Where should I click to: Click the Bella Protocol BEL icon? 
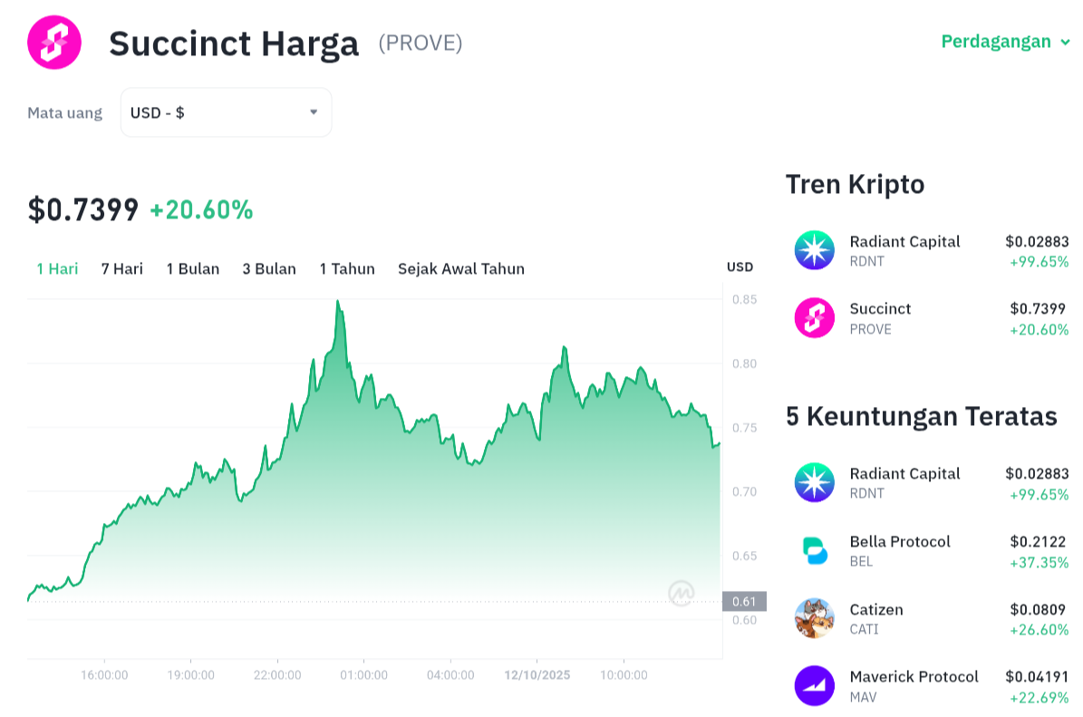coord(814,550)
